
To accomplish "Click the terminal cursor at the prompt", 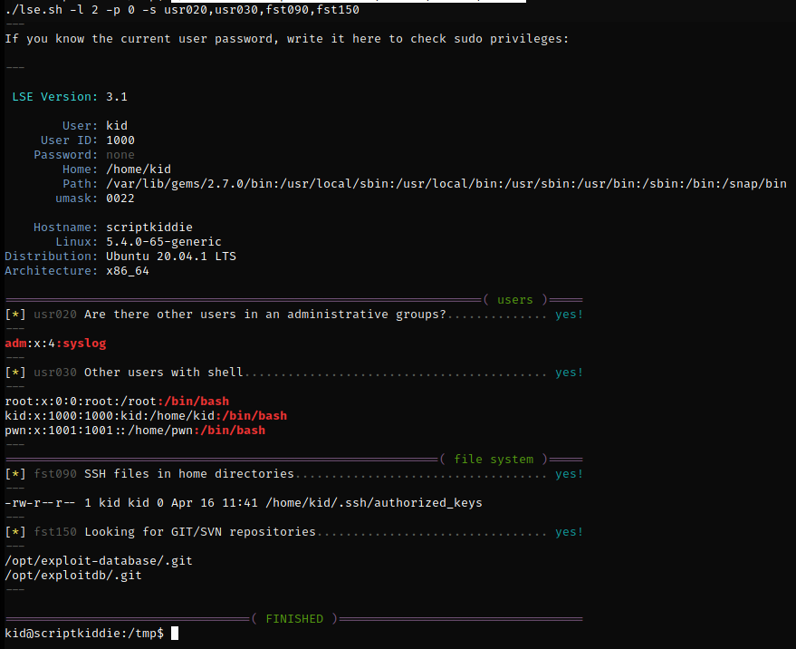I will coord(175,634).
